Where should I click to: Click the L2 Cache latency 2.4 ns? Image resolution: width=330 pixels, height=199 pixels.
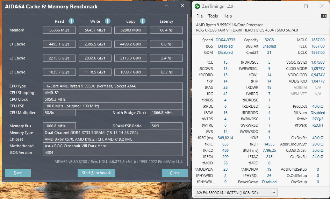pos(166,58)
